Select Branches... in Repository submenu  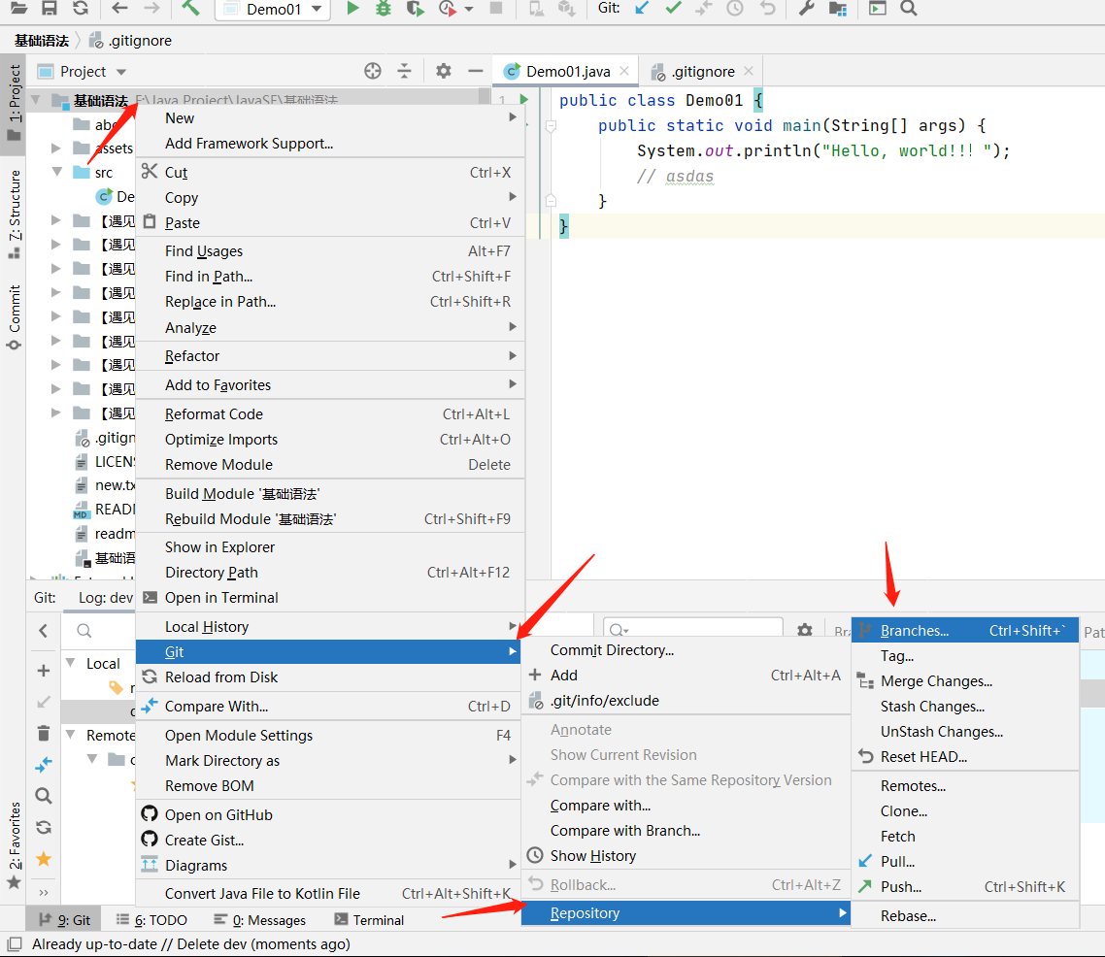(x=965, y=630)
